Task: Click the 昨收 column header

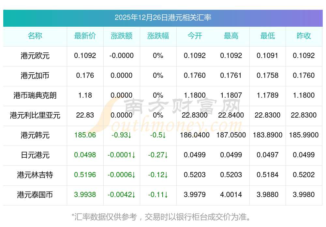Action: pyautogui.click(x=304, y=36)
